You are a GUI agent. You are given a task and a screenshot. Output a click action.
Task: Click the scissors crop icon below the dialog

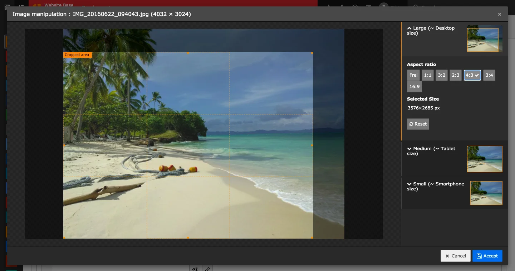tap(195, 269)
